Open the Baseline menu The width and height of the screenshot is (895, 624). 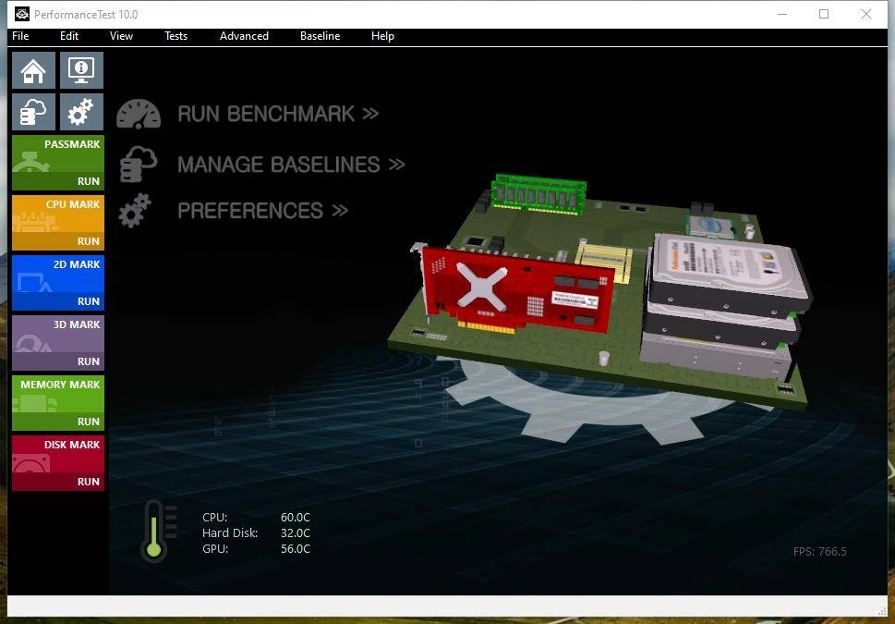[321, 36]
